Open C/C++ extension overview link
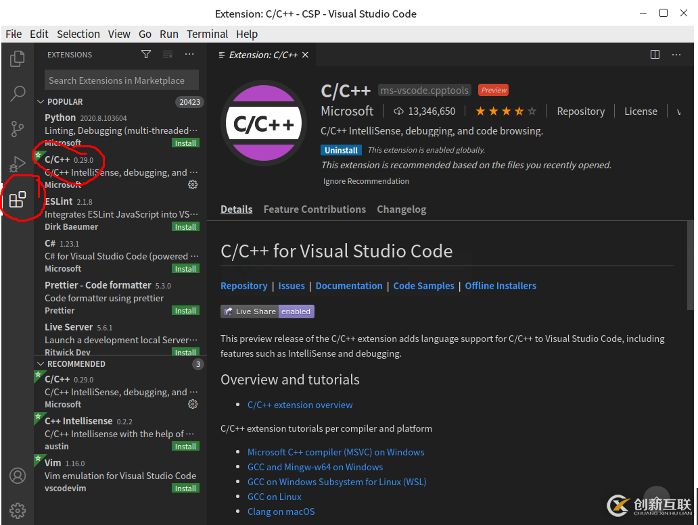This screenshot has width=698, height=525. tap(300, 405)
